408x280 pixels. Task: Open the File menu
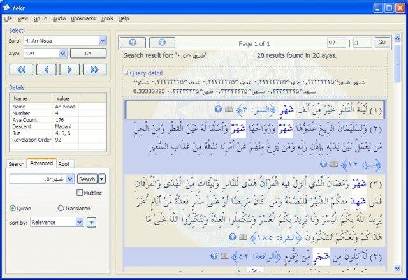[8, 18]
